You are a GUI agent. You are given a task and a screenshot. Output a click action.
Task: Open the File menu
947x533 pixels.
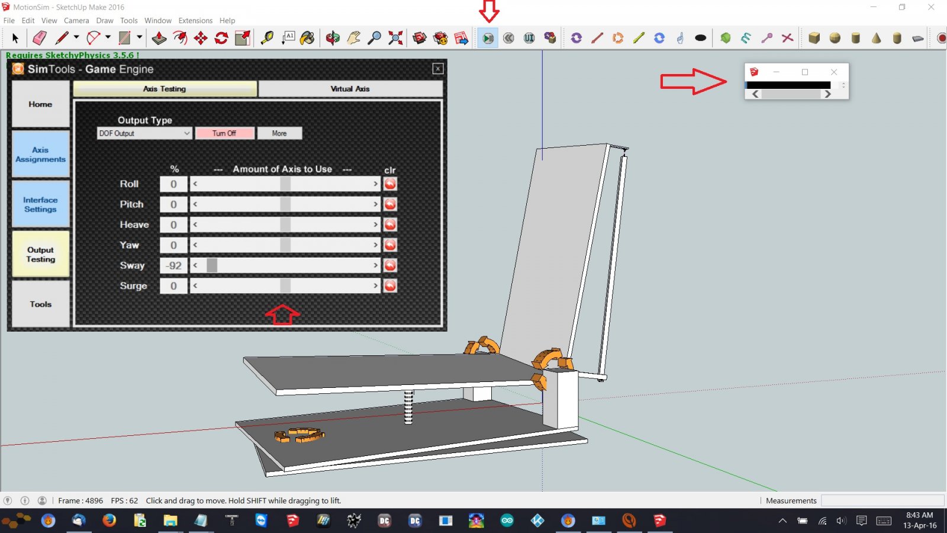[9, 21]
